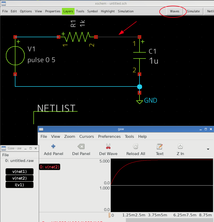This screenshot has width=214, height=222.
Task: Click the Waves button
Action: tap(175, 11)
